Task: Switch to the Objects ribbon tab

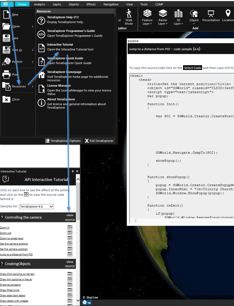Action: (x=74, y=4)
